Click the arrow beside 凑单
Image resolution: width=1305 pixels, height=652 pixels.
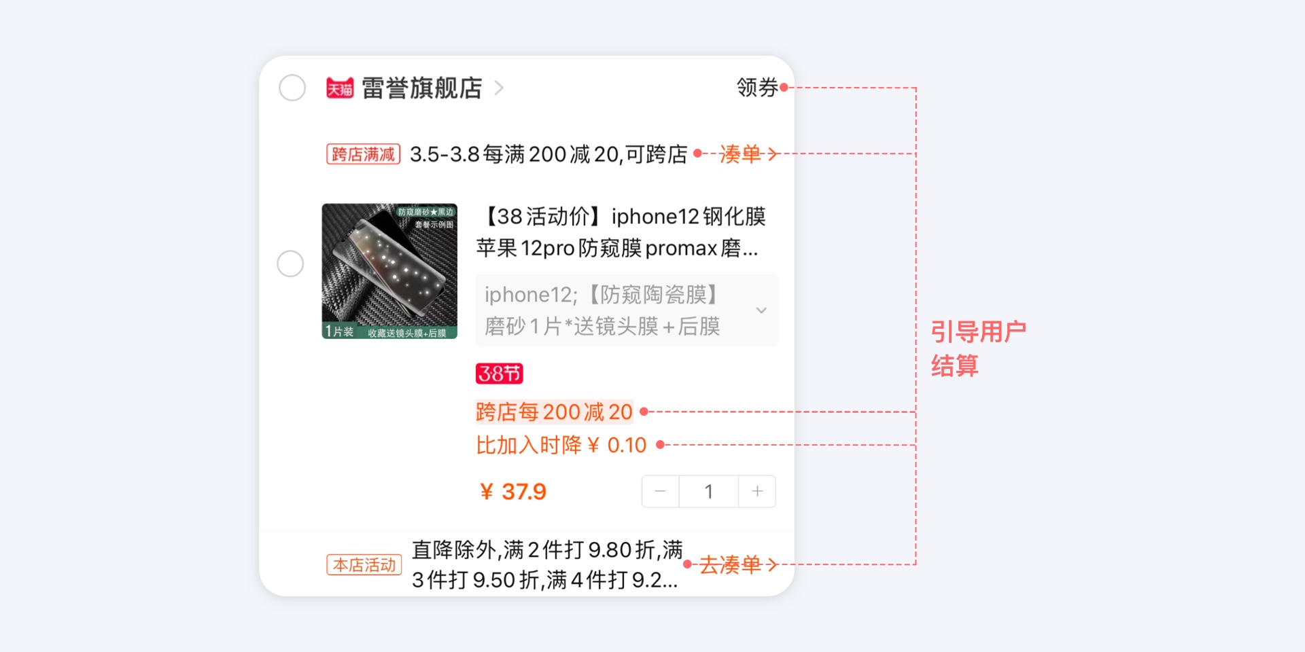click(771, 154)
